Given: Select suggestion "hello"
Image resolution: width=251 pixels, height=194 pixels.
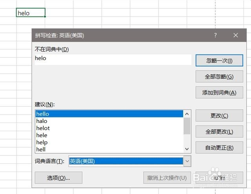Looking at the screenshot, I should pos(109,113).
